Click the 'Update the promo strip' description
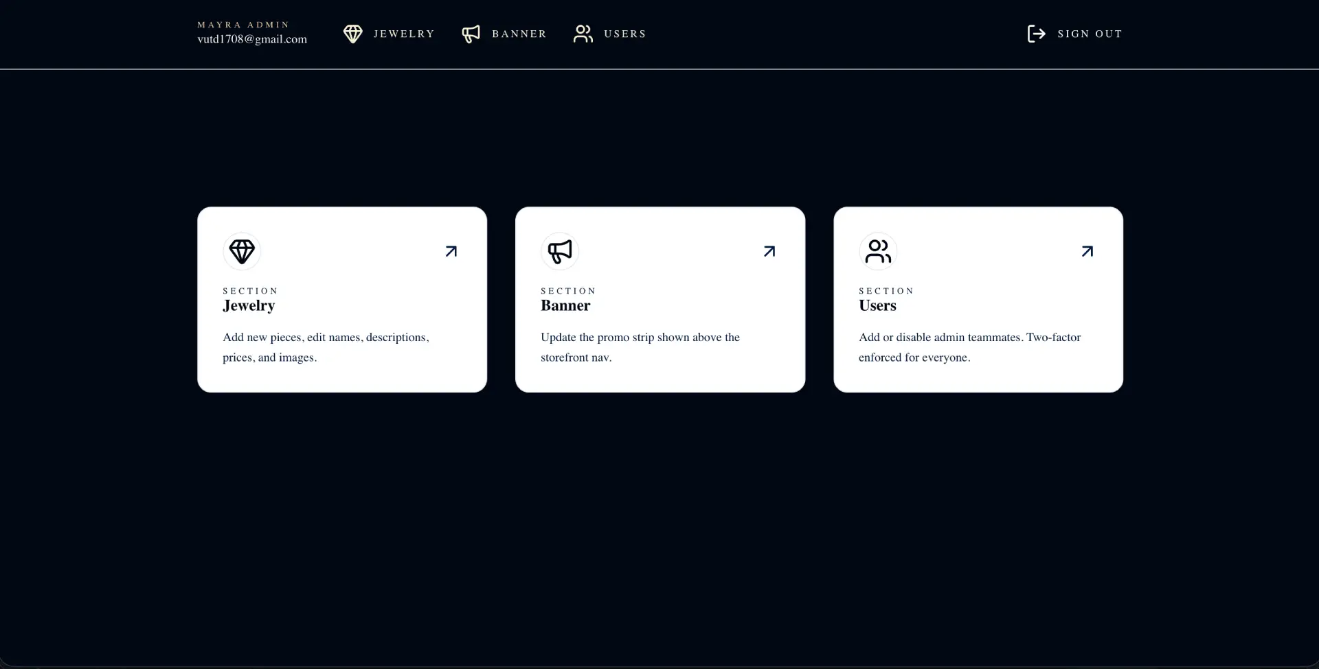The height and width of the screenshot is (669, 1319). pos(640,347)
